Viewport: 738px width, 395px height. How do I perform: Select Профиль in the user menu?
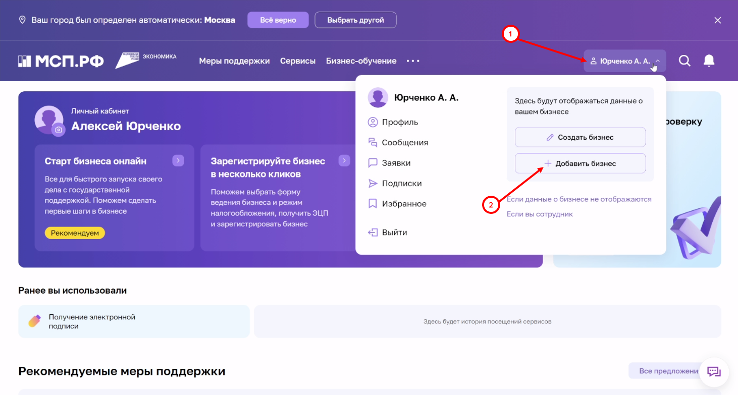click(400, 122)
